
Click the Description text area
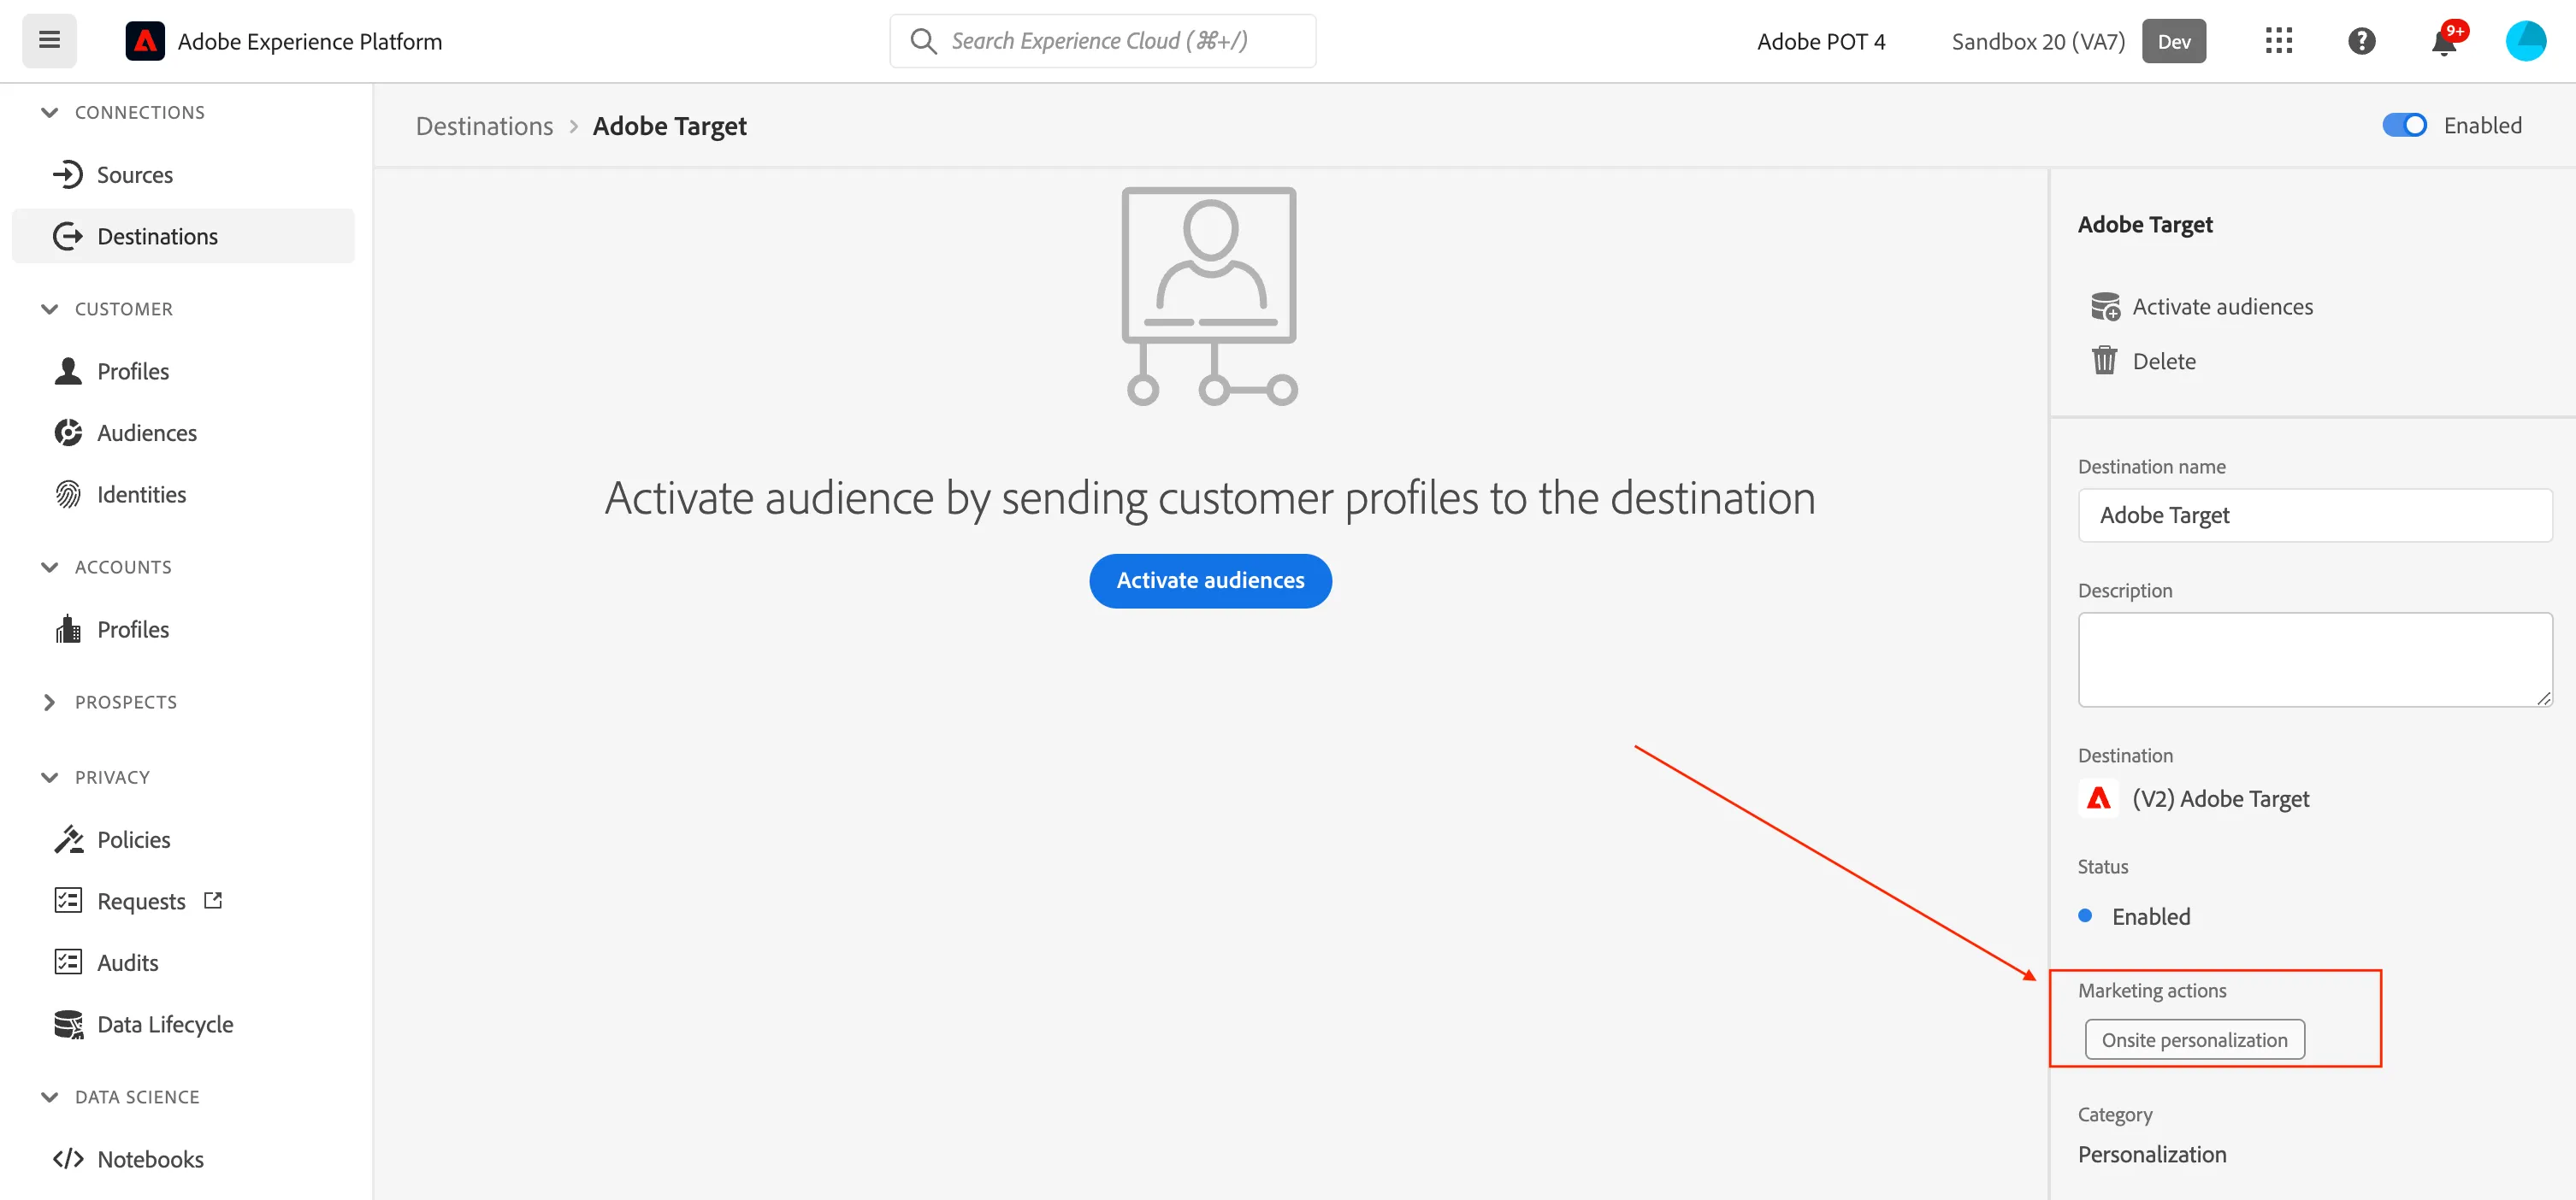[x=2315, y=660]
